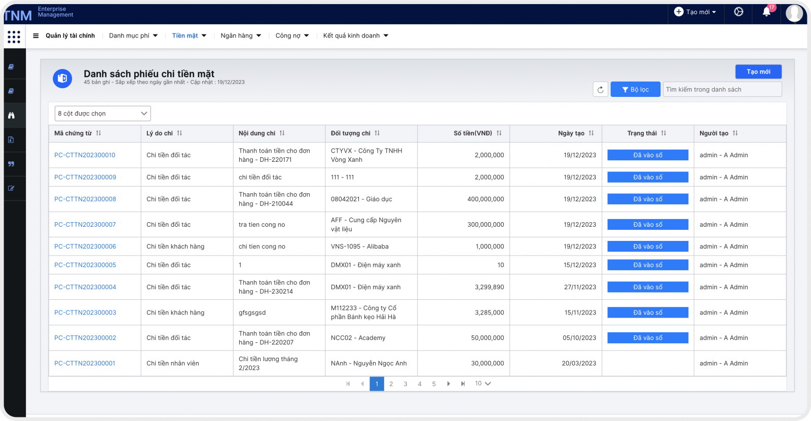The image size is (811, 421).
Task: Change the rows per page from 10
Action: click(x=483, y=384)
